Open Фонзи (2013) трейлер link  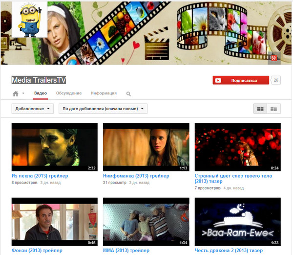37,250
